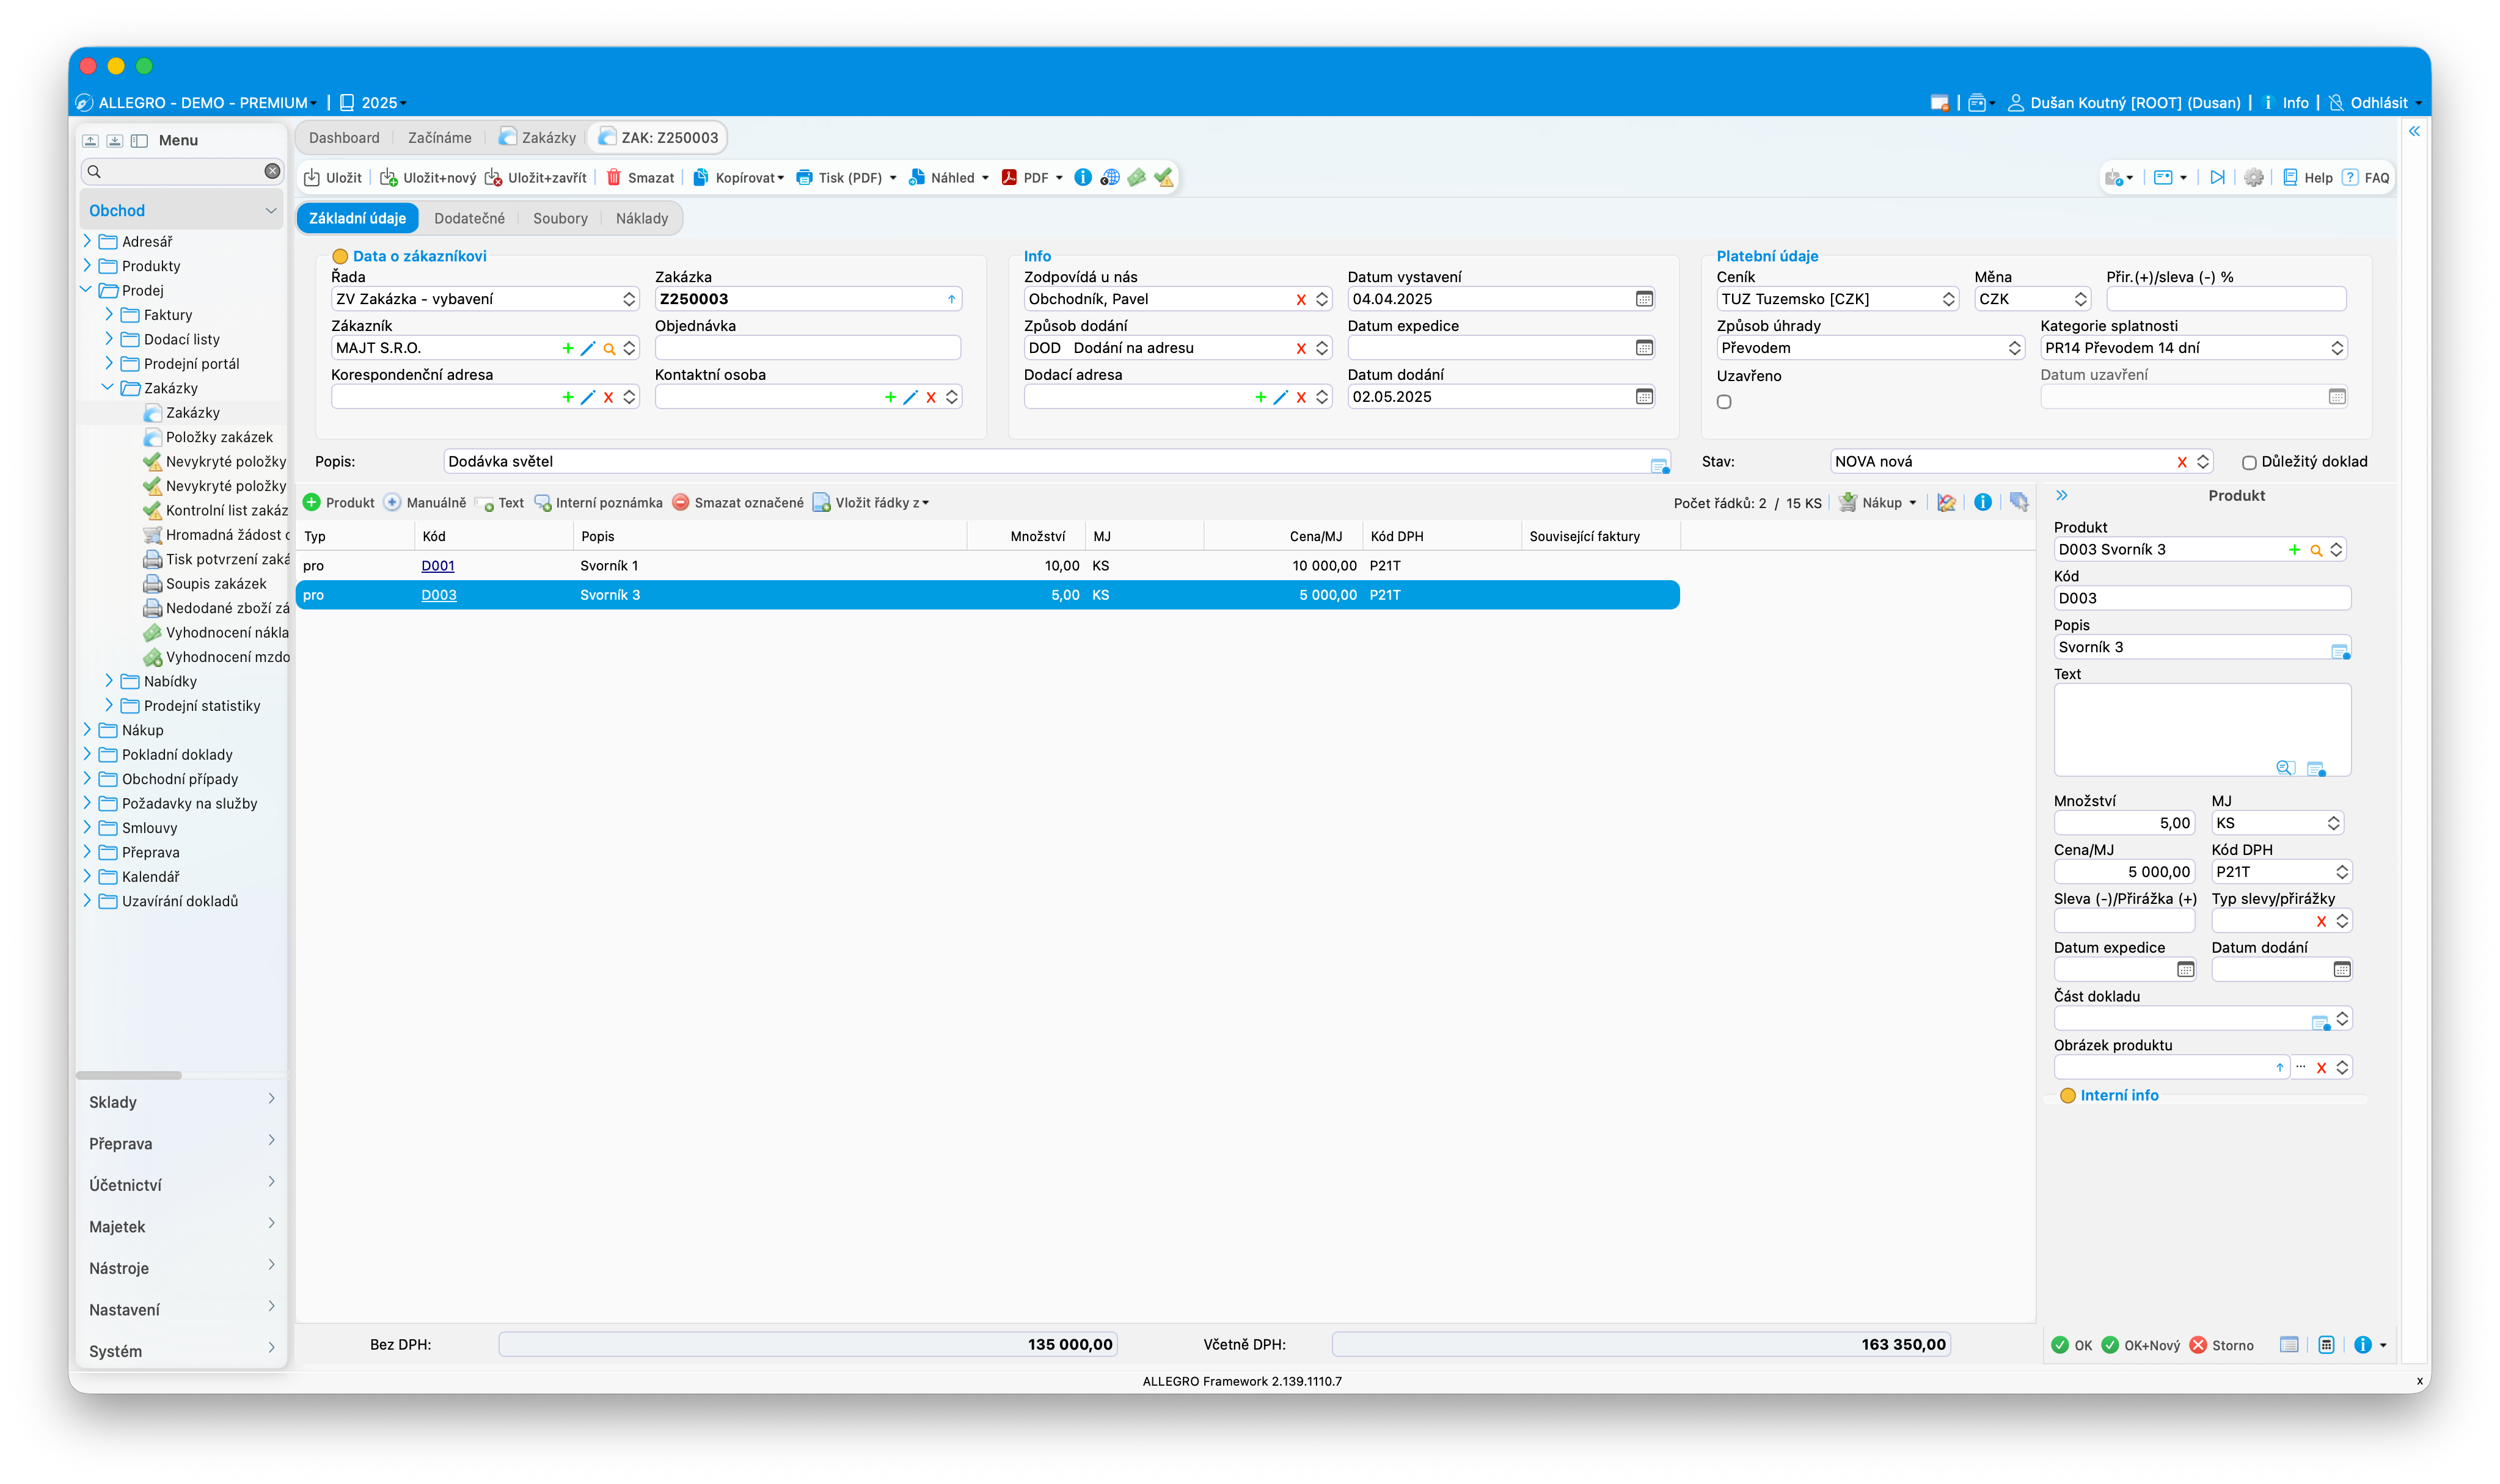Click into the Objednávka input field
The height and width of the screenshot is (1484, 2500).
point(807,348)
